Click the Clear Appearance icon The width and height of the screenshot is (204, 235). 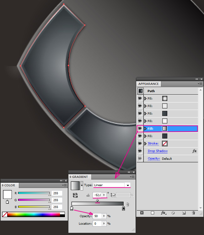pyautogui.click(x=173, y=213)
